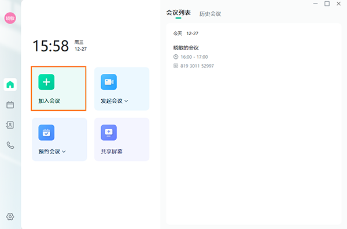This screenshot has width=347, height=229.
Task: Expand the 预约会议 dropdown chevron
Action: (x=64, y=152)
